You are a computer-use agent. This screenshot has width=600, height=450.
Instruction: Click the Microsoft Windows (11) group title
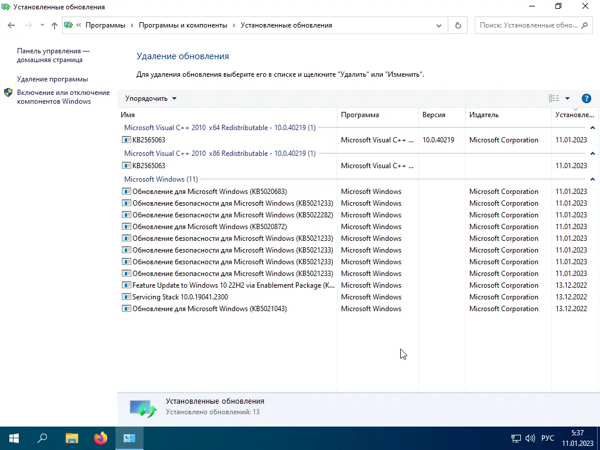[161, 179]
